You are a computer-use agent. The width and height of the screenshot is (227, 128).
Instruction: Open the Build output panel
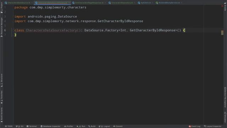coord(92,126)
